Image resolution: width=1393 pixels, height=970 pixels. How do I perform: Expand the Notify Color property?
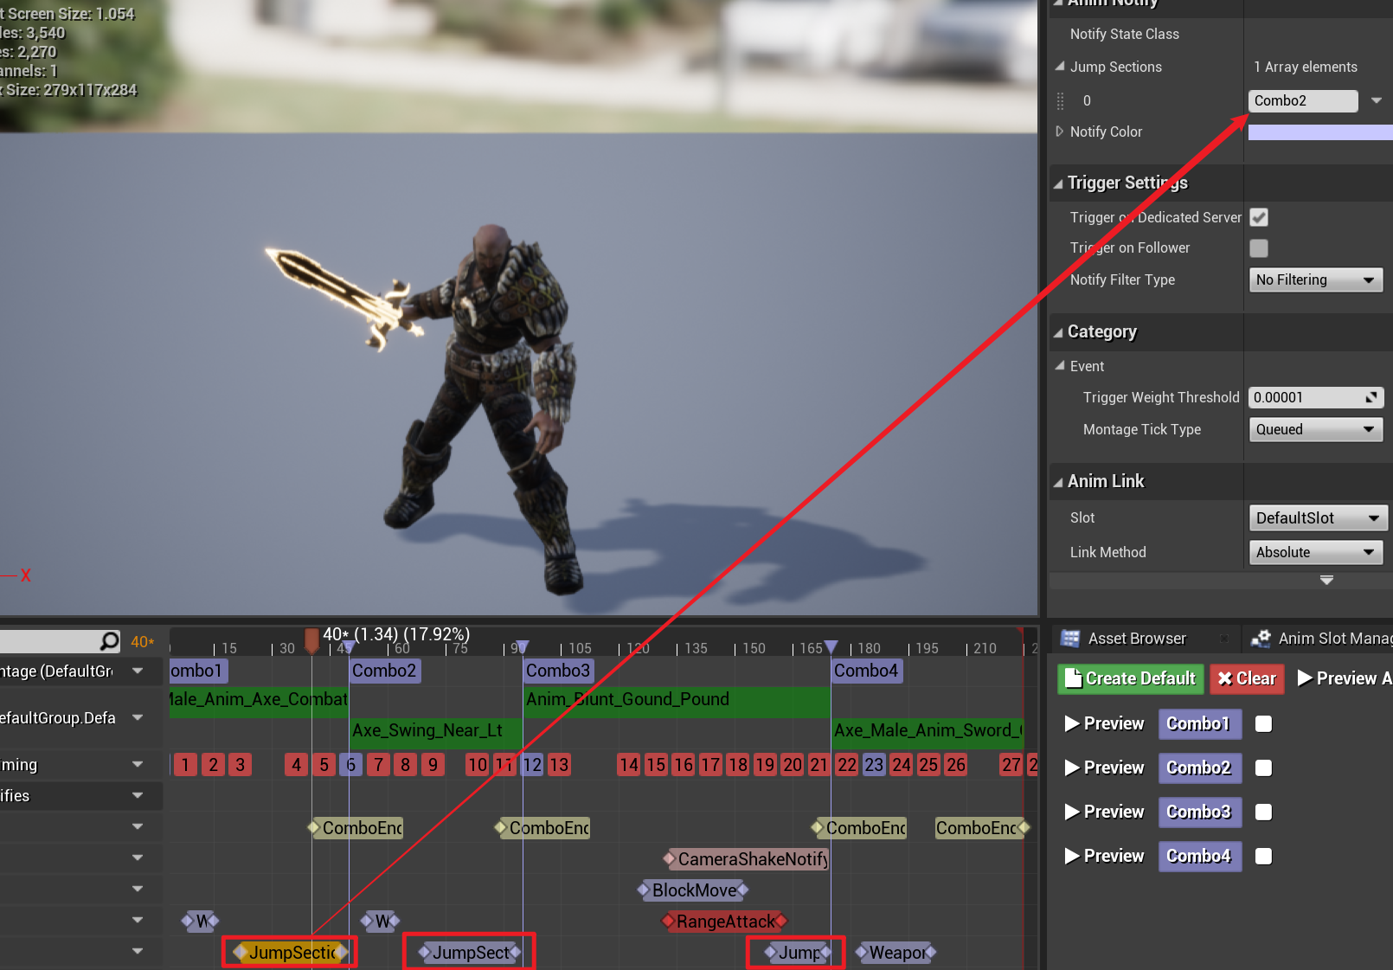pyautogui.click(x=1059, y=132)
